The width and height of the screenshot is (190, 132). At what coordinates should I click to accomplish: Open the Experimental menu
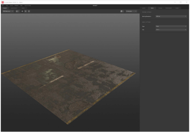pyautogui.click(x=28, y=5)
